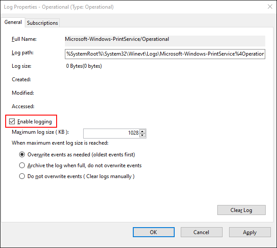Click the 'When maximum event log size is reached' text
The height and width of the screenshot is (248, 277).
click(60, 143)
